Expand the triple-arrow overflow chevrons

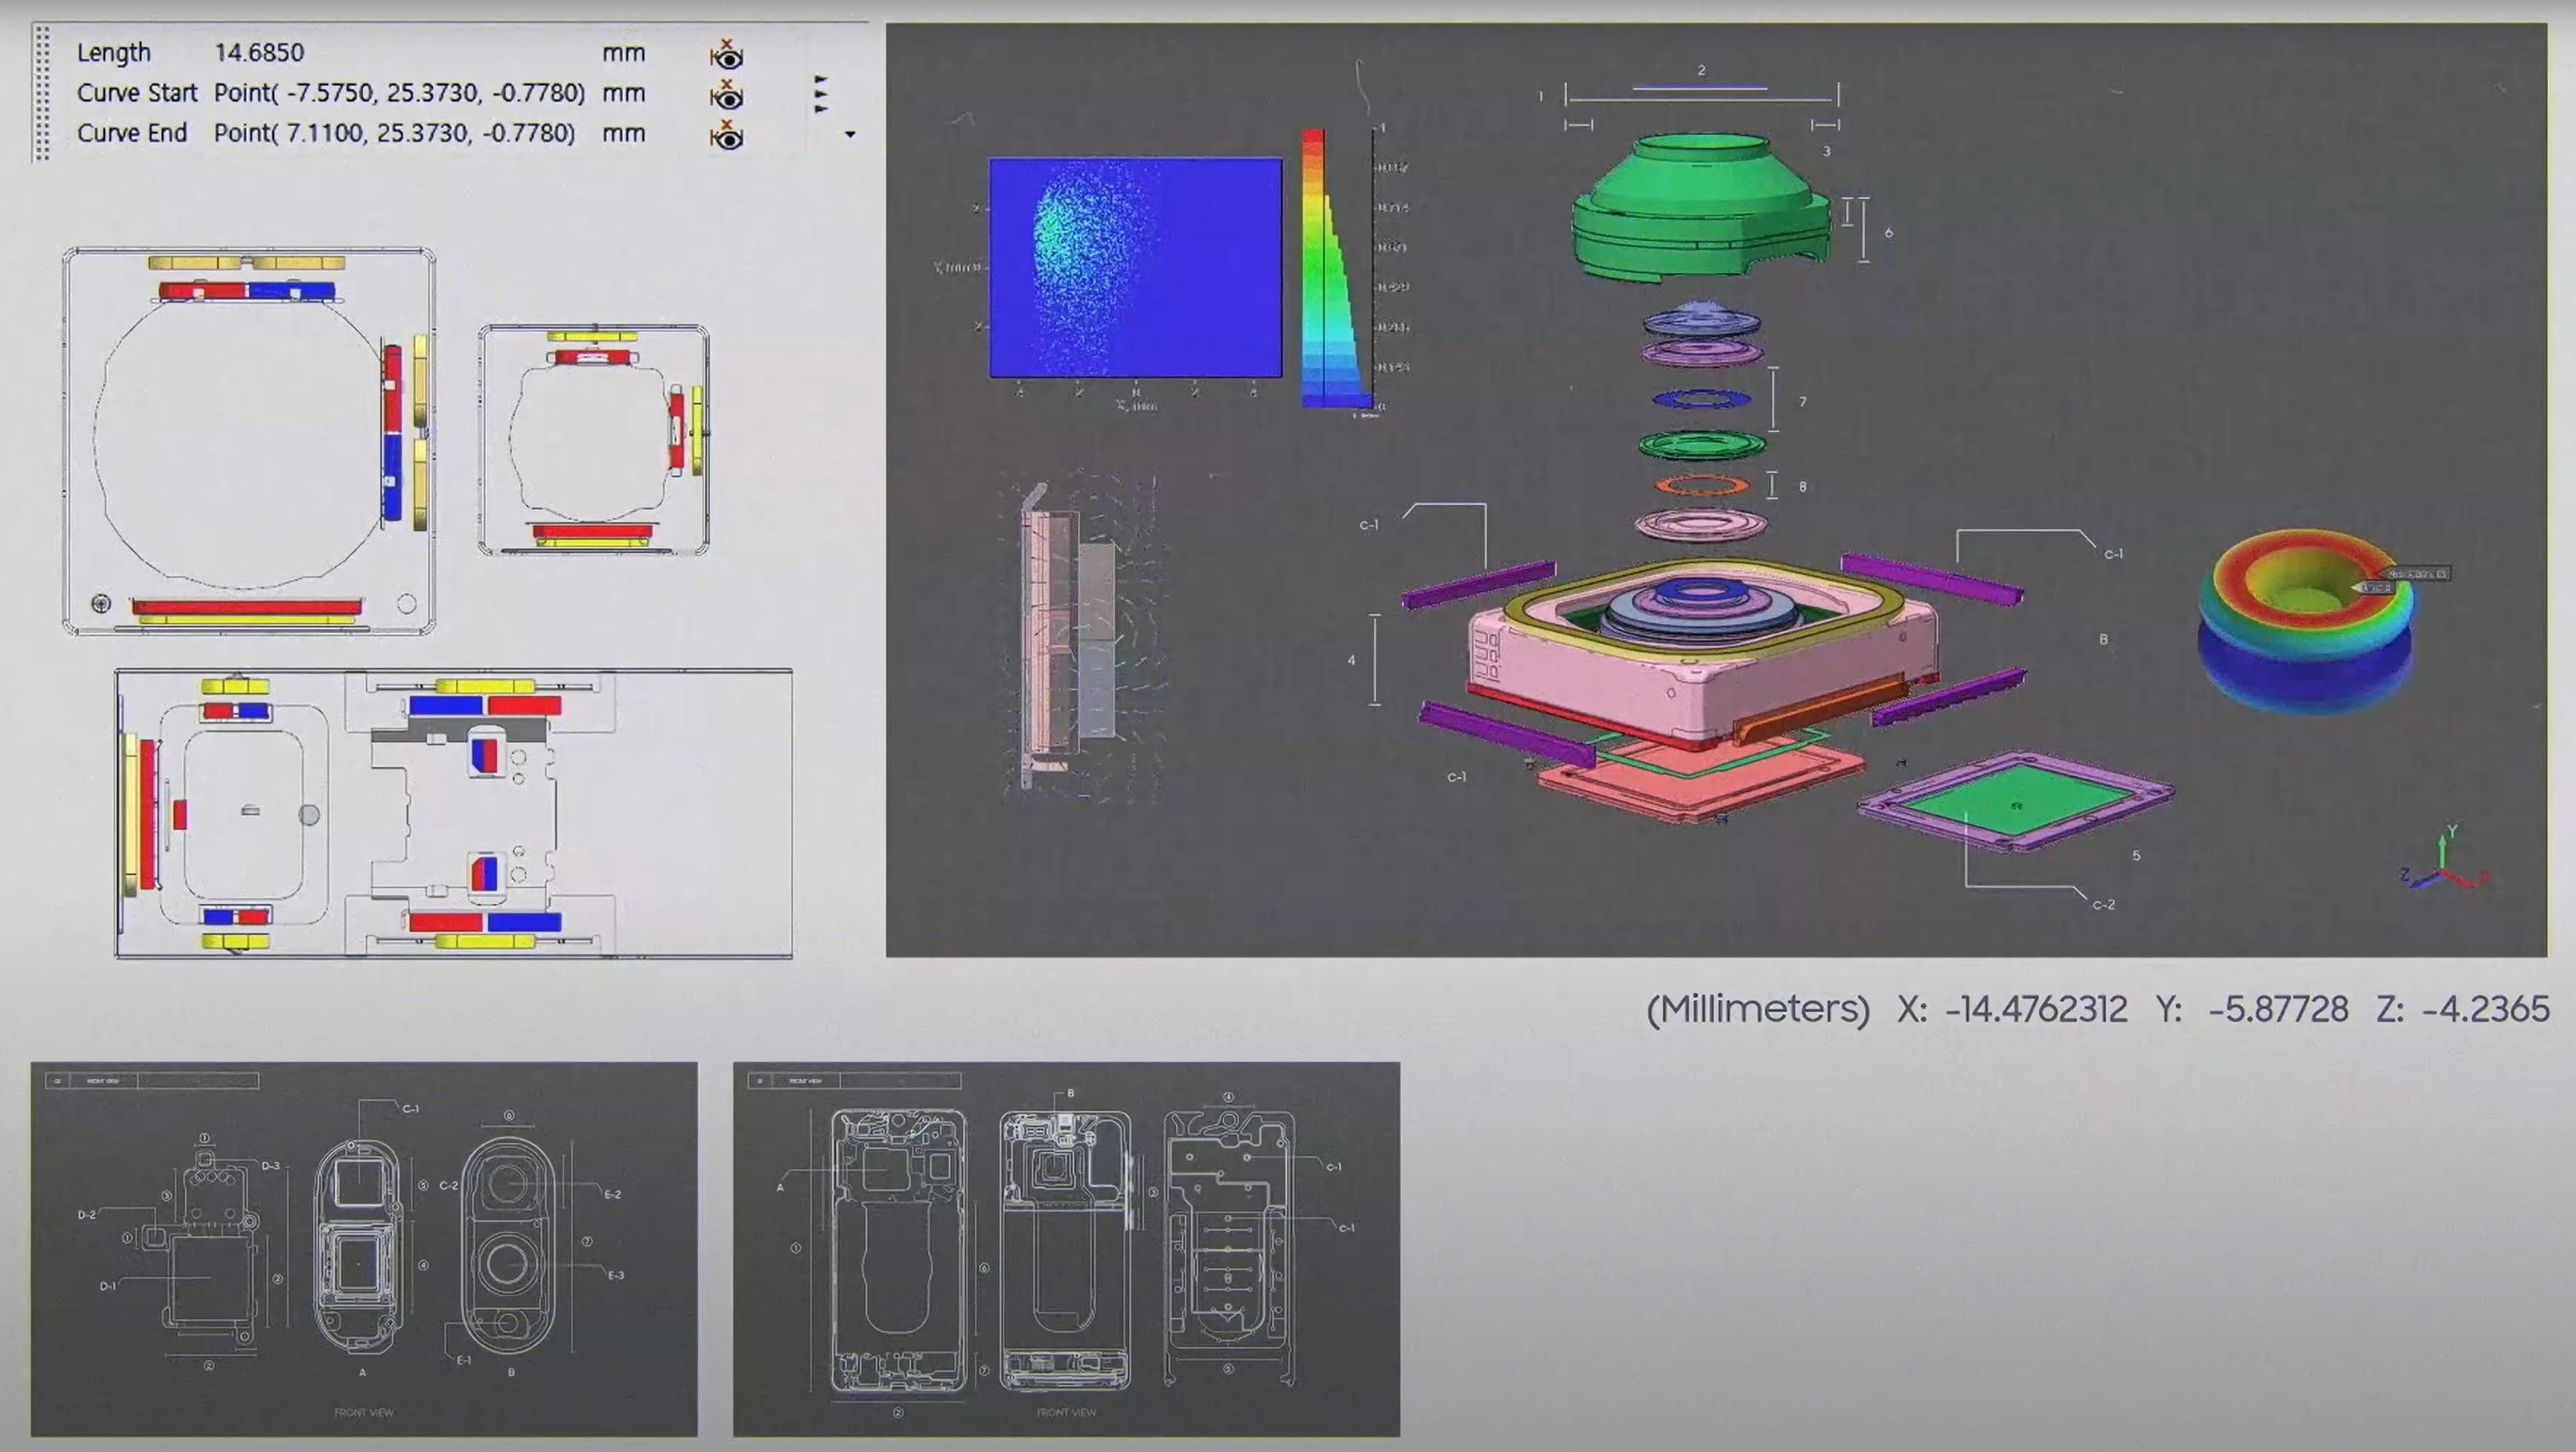coord(820,93)
